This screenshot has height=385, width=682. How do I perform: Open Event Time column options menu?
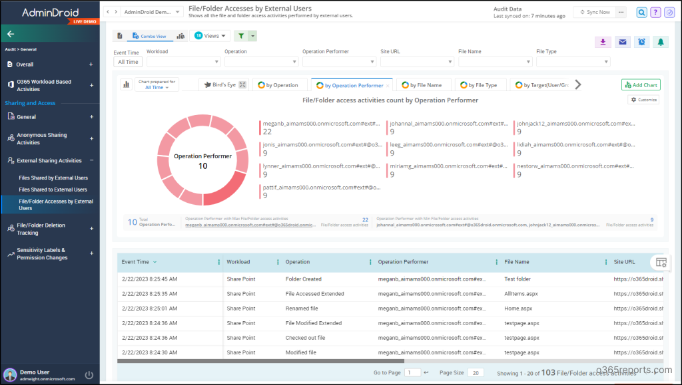(x=218, y=262)
